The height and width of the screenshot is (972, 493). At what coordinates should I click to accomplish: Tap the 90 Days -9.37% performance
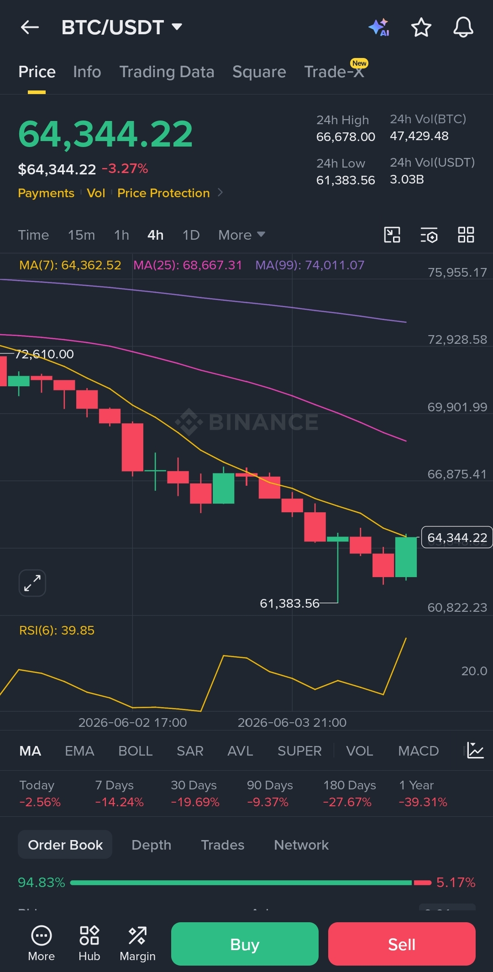(270, 793)
